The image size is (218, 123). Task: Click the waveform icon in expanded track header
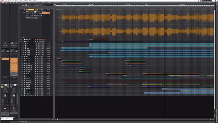[24, 12]
